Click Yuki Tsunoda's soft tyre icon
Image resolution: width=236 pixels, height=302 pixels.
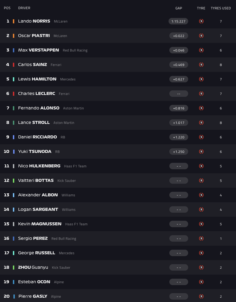[x=201, y=152]
